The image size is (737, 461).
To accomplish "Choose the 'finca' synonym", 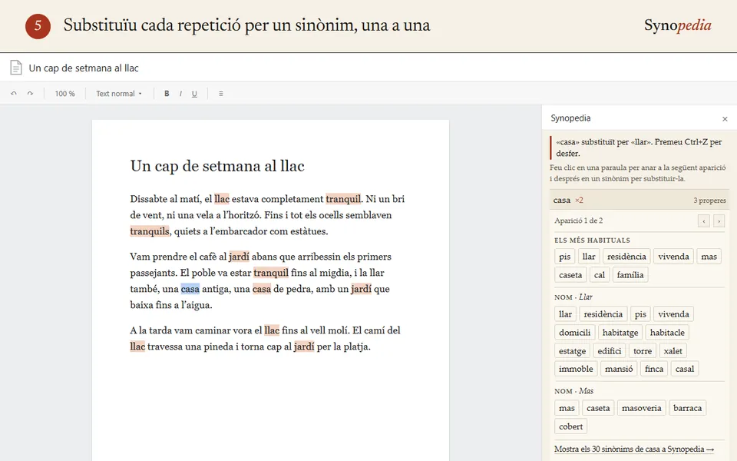I will point(654,369).
